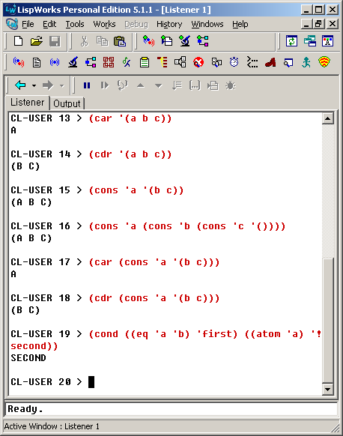Click the dotted arrows shell icon
This screenshot has height=436, width=343.
pyautogui.click(x=252, y=62)
